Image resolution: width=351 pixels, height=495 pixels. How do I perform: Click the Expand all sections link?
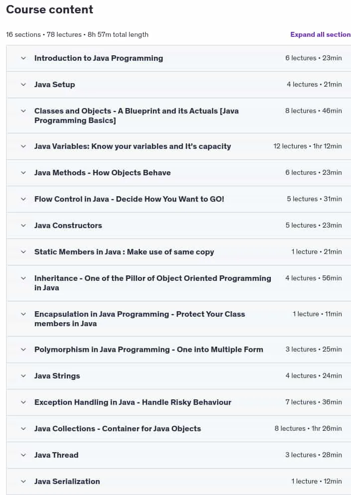pos(321,34)
